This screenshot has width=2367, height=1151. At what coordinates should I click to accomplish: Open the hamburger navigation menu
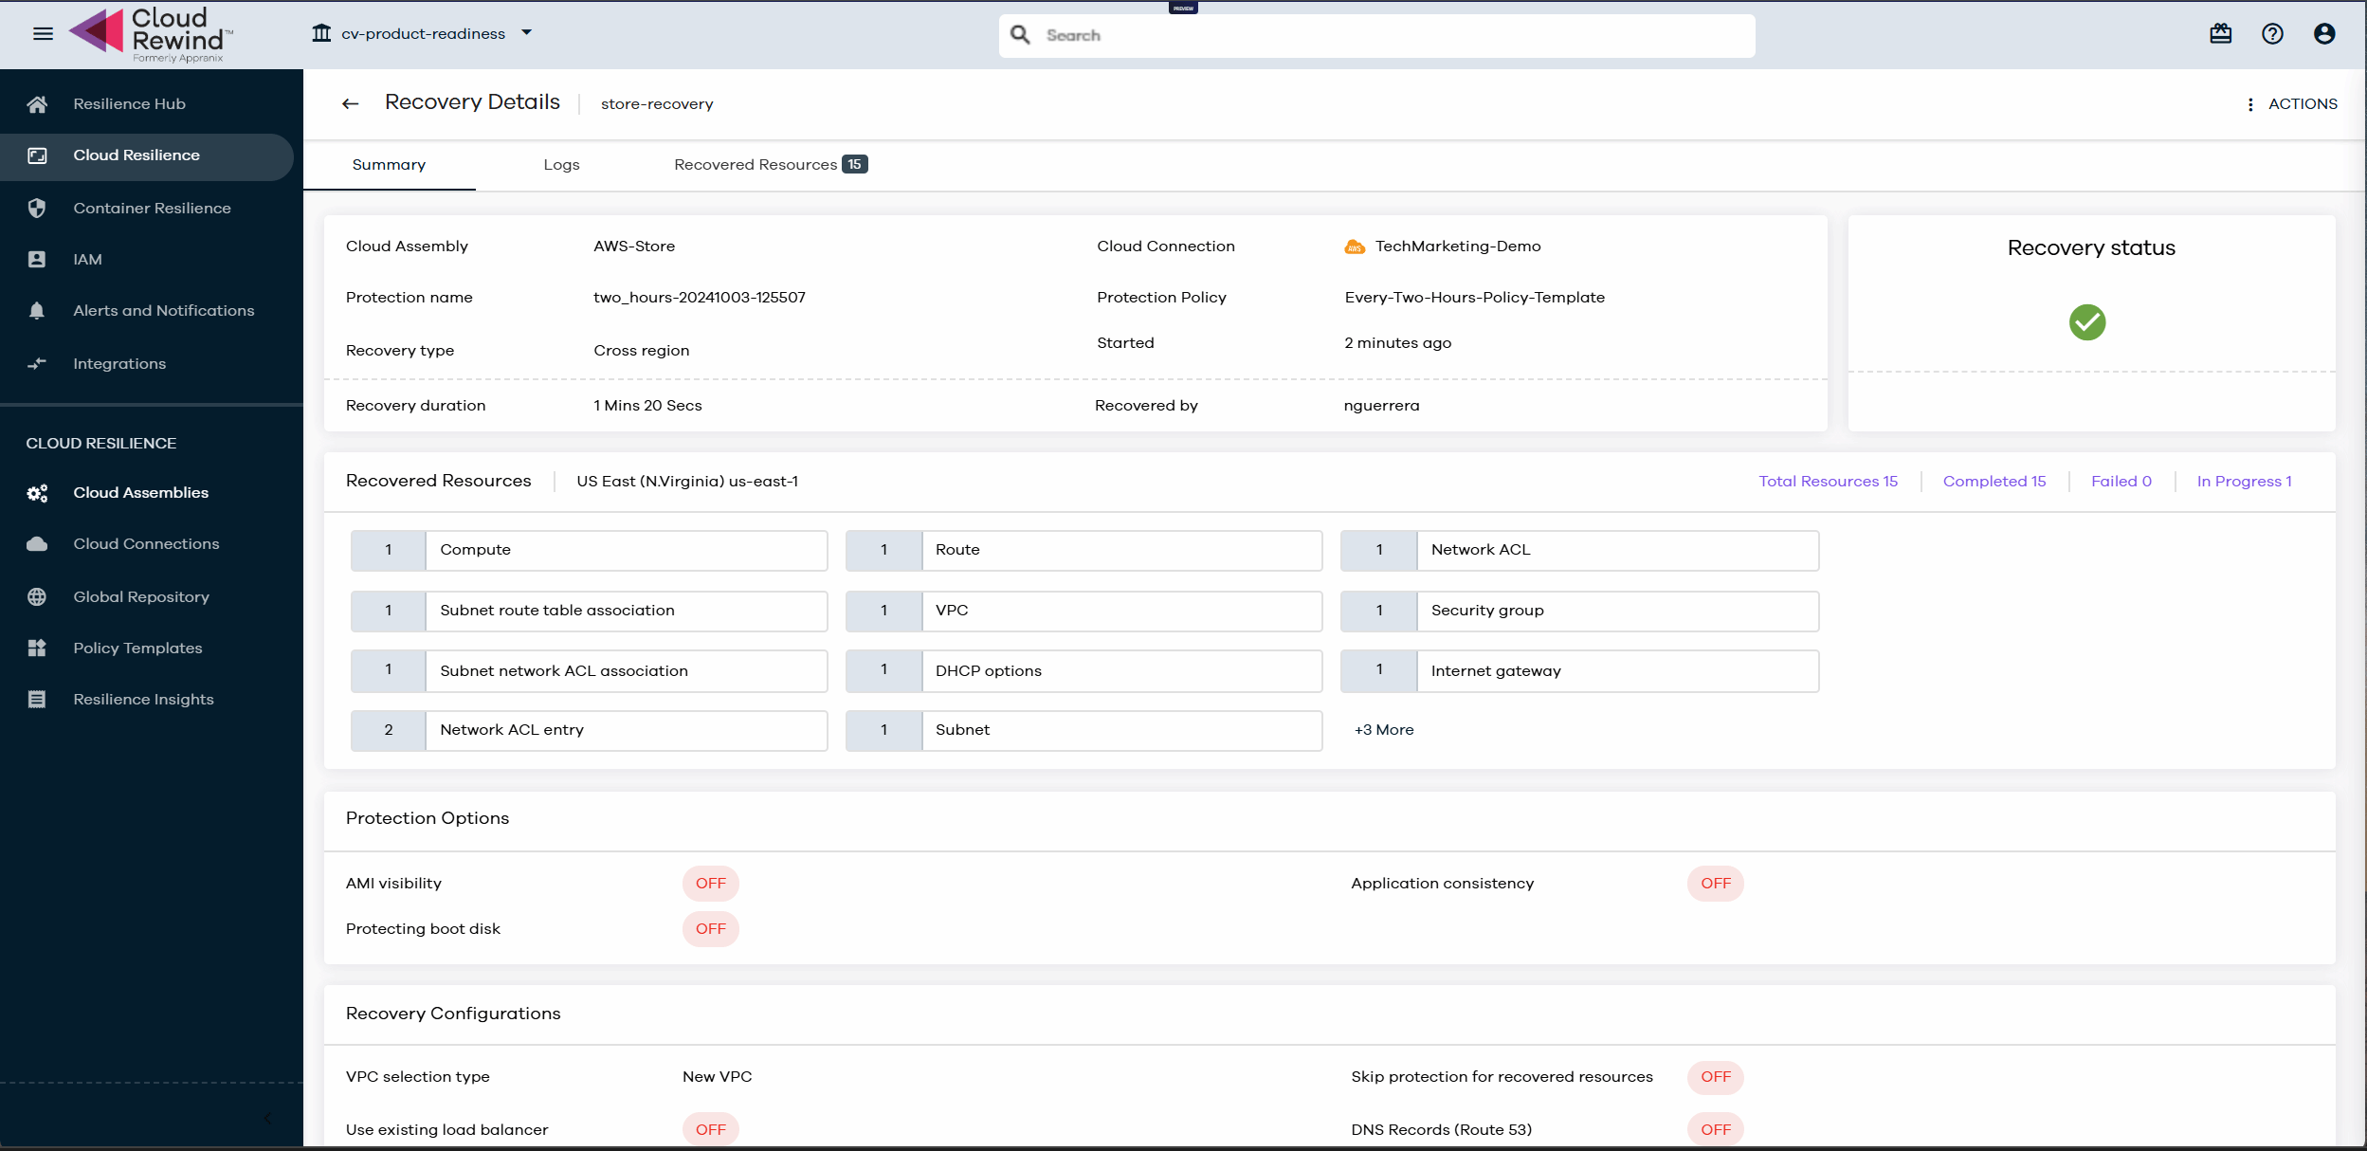(x=43, y=32)
